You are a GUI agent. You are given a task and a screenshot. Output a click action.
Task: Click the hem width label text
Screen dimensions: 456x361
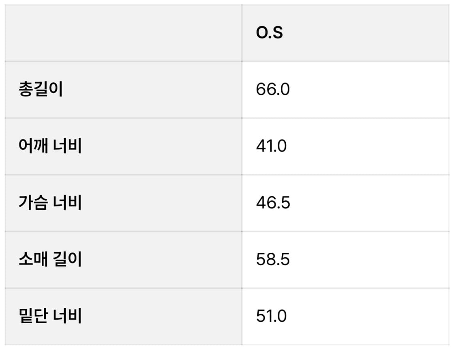pos(50,316)
